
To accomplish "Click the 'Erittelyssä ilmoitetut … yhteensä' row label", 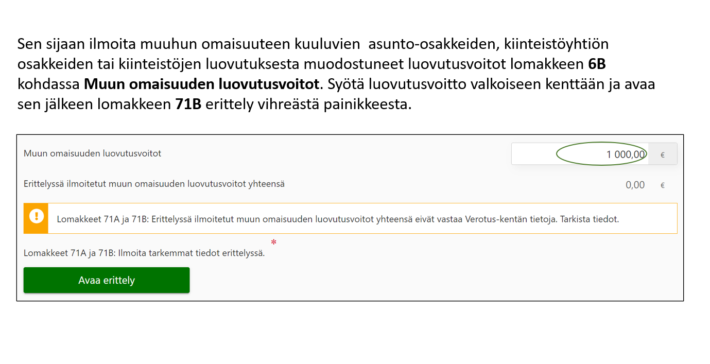I will [x=154, y=184].
